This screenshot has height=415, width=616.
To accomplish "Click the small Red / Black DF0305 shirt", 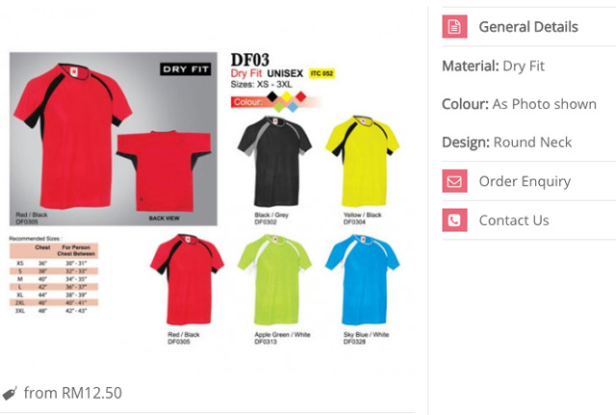I will coord(187,280).
